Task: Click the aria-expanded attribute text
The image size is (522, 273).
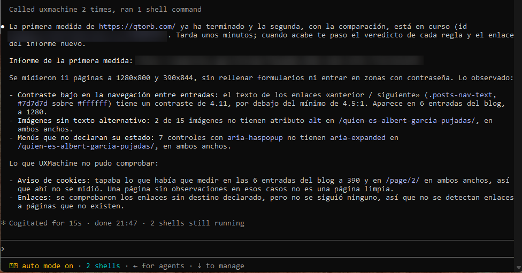Action: 358,138
